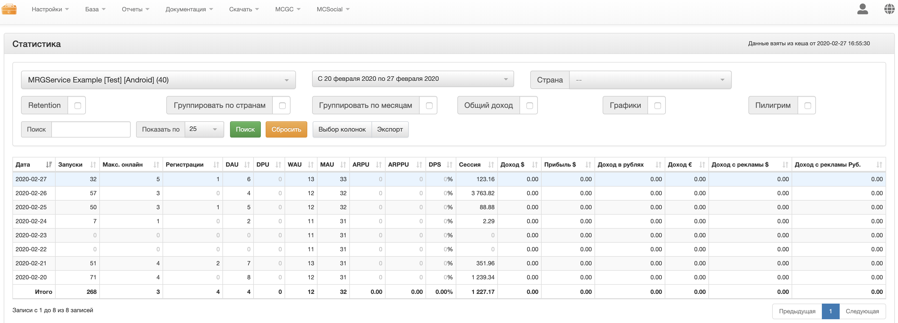The image size is (898, 323).
Task: Open MRGService Example application dropdown
Action: tap(158, 80)
